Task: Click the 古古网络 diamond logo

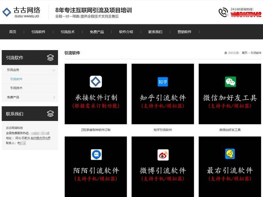Action: point(7,12)
